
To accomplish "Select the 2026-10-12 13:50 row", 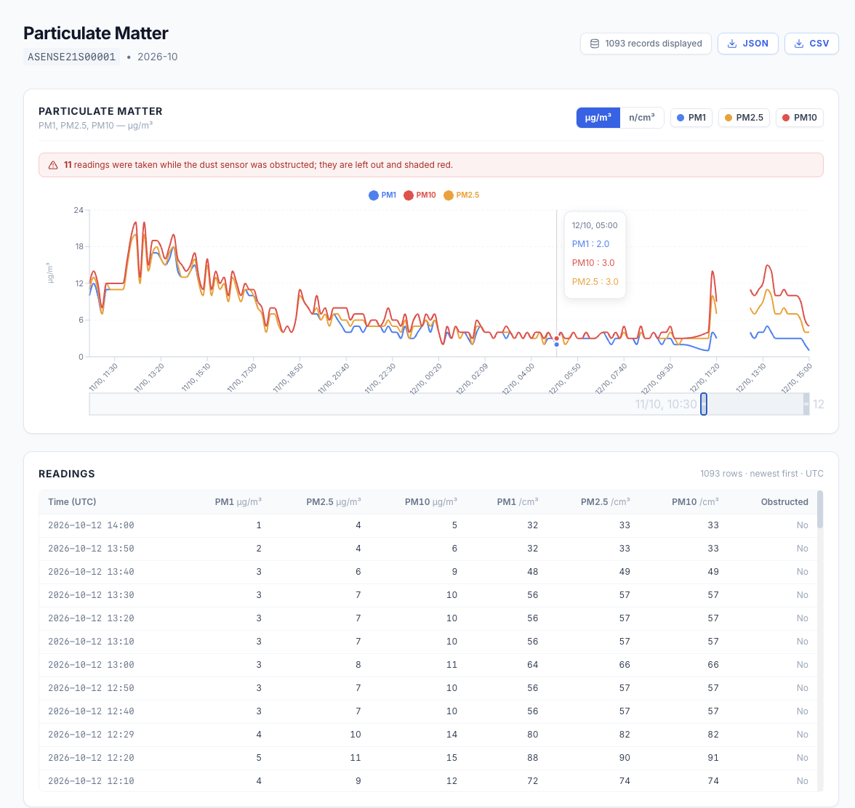I will coord(428,549).
